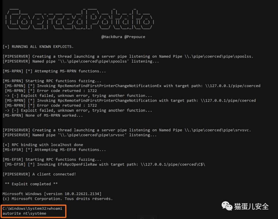Click the line ending 'pipe\srvsvc.' about thread creation
The image size is (278, 219).
(x=127, y=130)
